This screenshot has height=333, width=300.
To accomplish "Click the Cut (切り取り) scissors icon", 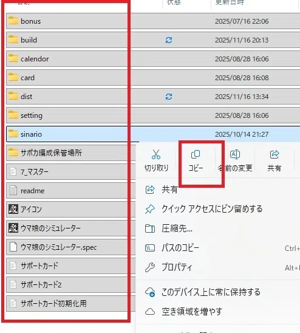I will [156, 154].
